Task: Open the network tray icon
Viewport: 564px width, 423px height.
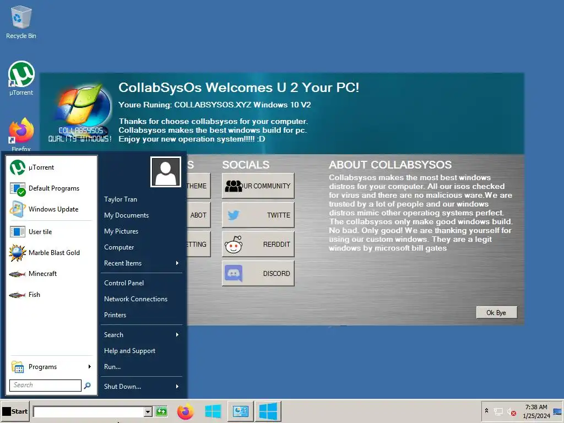Action: click(x=498, y=411)
